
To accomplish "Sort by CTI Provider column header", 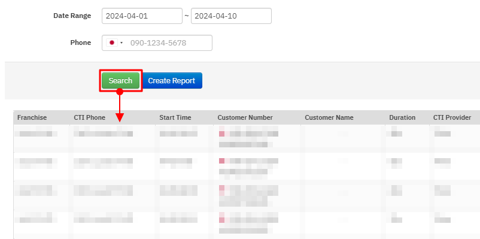I will click(x=452, y=117).
